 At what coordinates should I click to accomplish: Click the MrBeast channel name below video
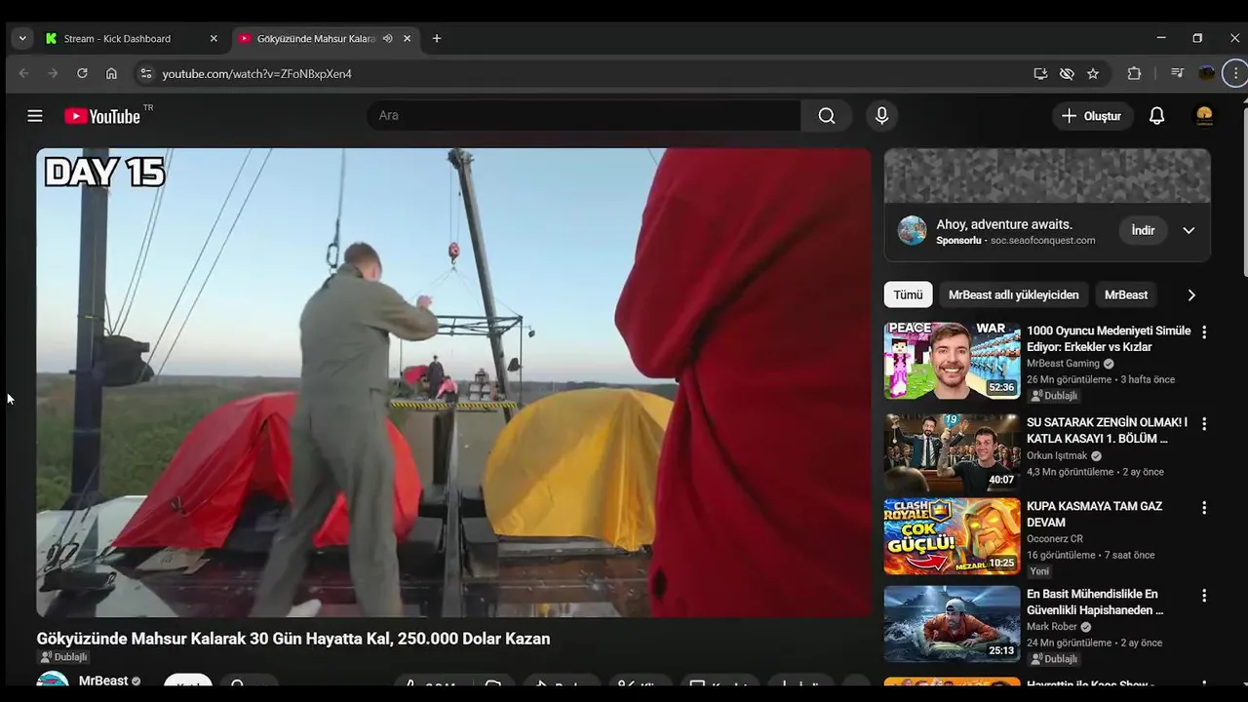click(x=103, y=681)
